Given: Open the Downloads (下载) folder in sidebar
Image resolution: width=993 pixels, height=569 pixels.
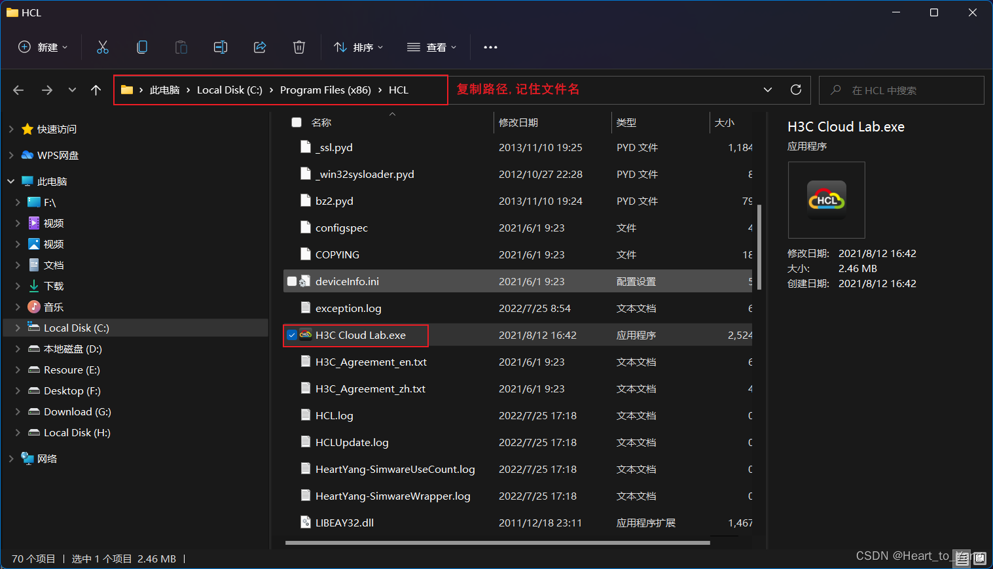Looking at the screenshot, I should pyautogui.click(x=54, y=286).
